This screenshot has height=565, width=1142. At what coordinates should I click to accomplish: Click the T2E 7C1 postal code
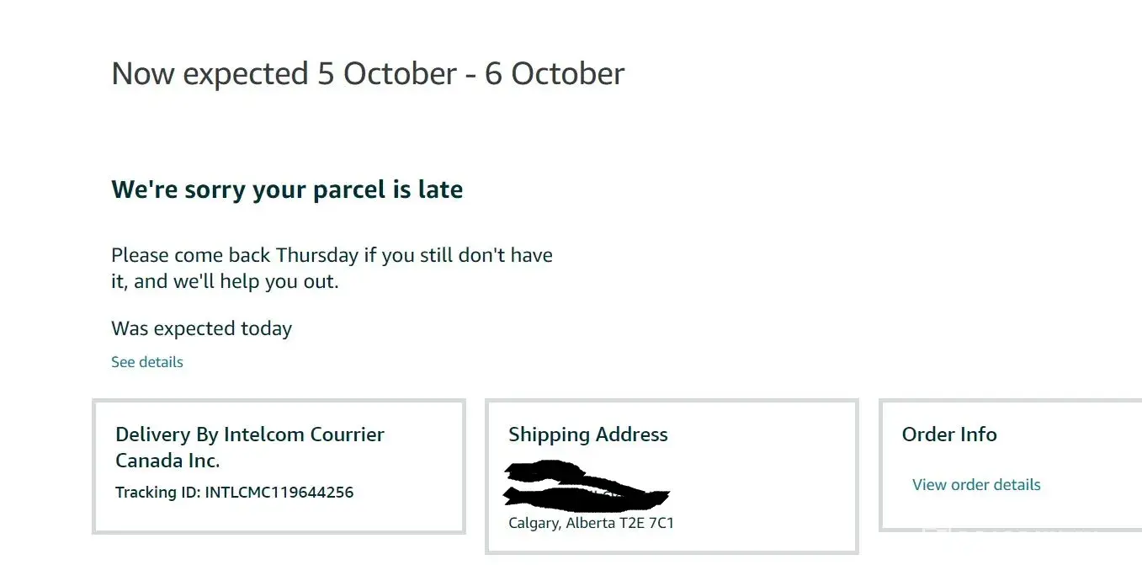(646, 524)
